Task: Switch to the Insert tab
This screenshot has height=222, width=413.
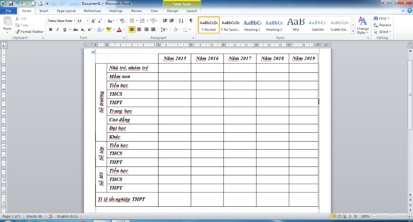Action: pyautogui.click(x=44, y=11)
